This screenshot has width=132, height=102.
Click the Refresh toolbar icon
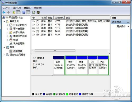pos(34,12)
